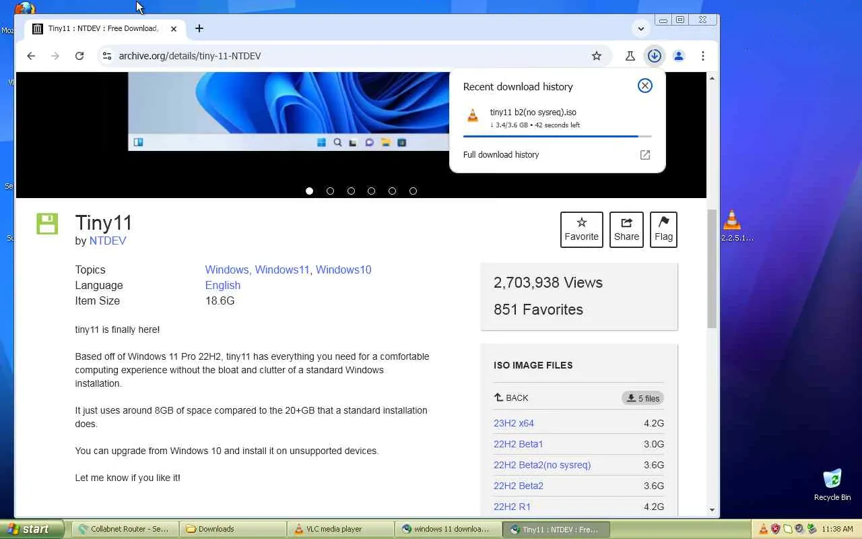Bookmark this page with the star icon
Viewport: 862px width, 539px height.
pyautogui.click(x=597, y=56)
